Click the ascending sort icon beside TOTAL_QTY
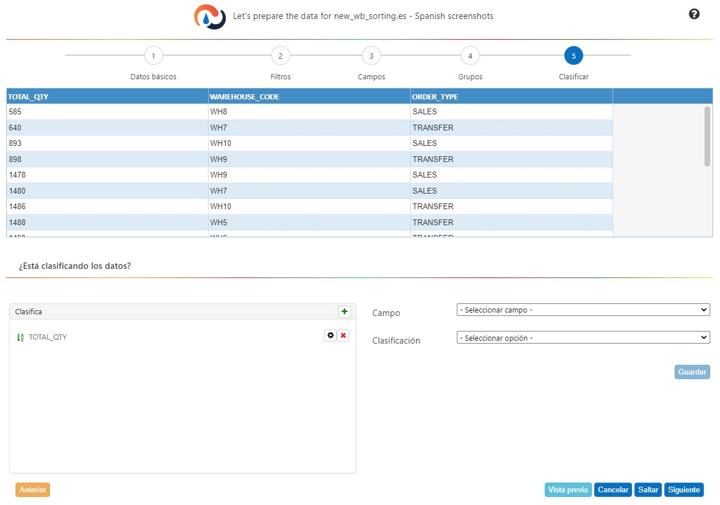The width and height of the screenshot is (720, 505). coord(21,337)
